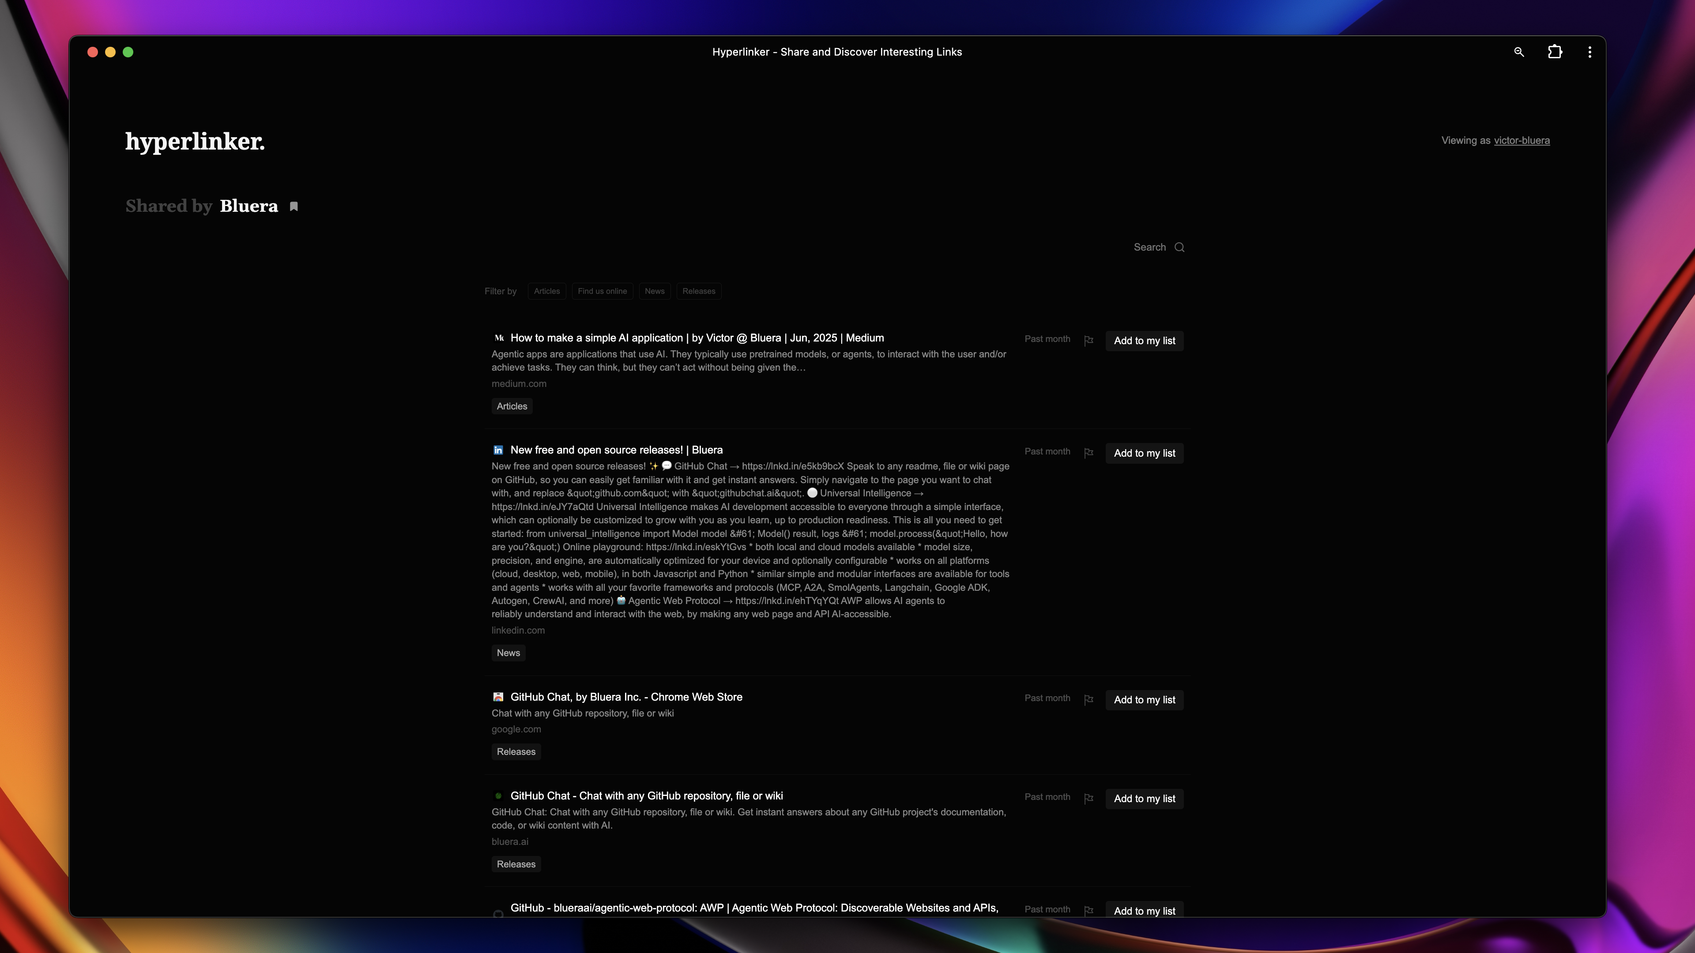Click the News tag under the LinkedIn entry
1695x953 pixels.
tap(508, 653)
